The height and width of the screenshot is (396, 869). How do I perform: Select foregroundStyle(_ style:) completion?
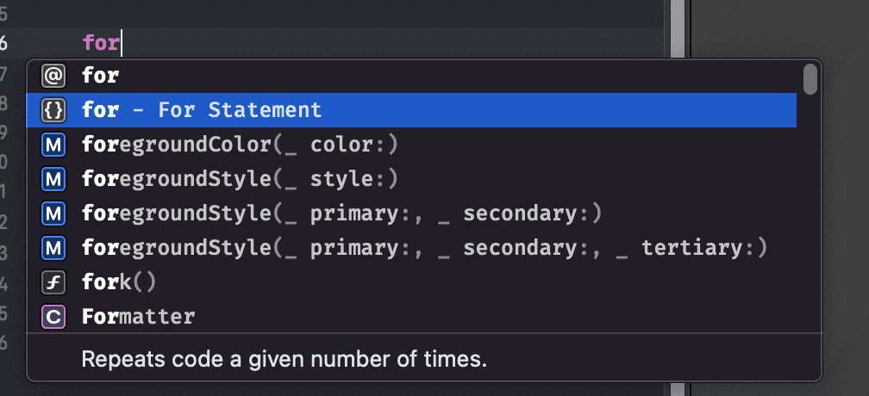click(240, 179)
